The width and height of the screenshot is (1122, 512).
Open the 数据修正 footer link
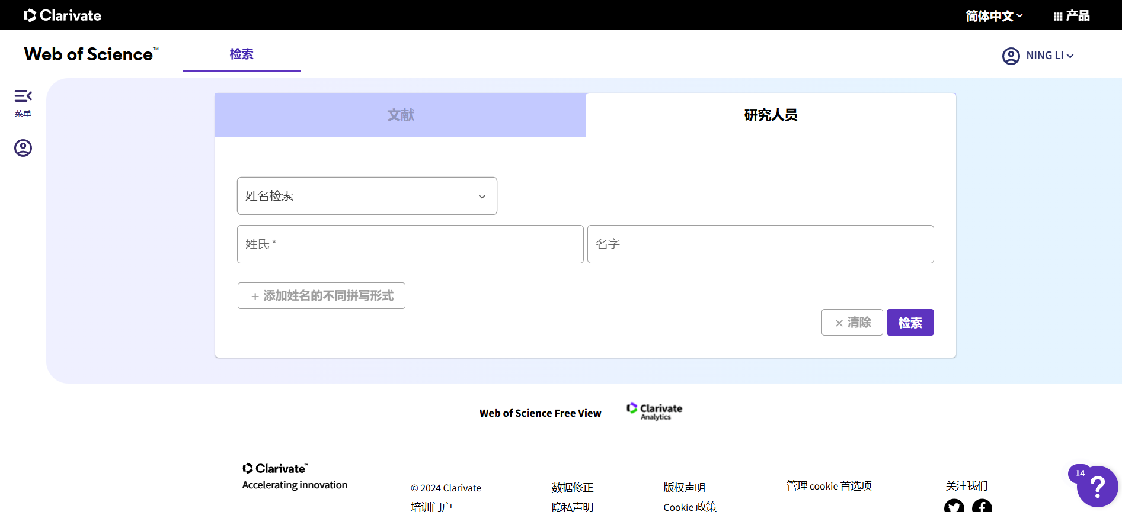coord(572,488)
